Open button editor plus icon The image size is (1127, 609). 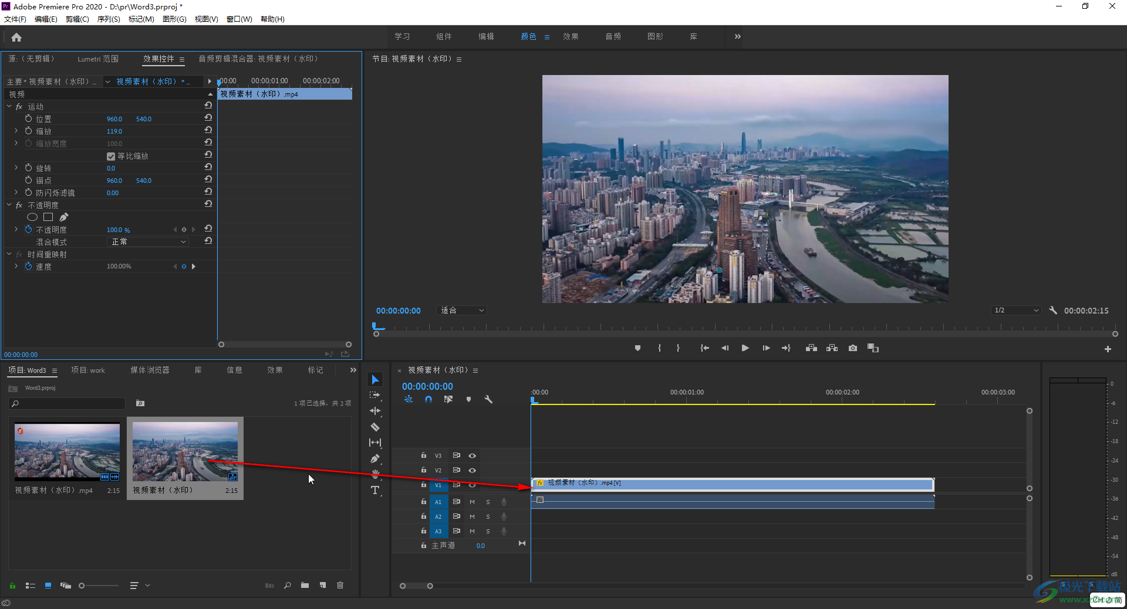click(1108, 349)
